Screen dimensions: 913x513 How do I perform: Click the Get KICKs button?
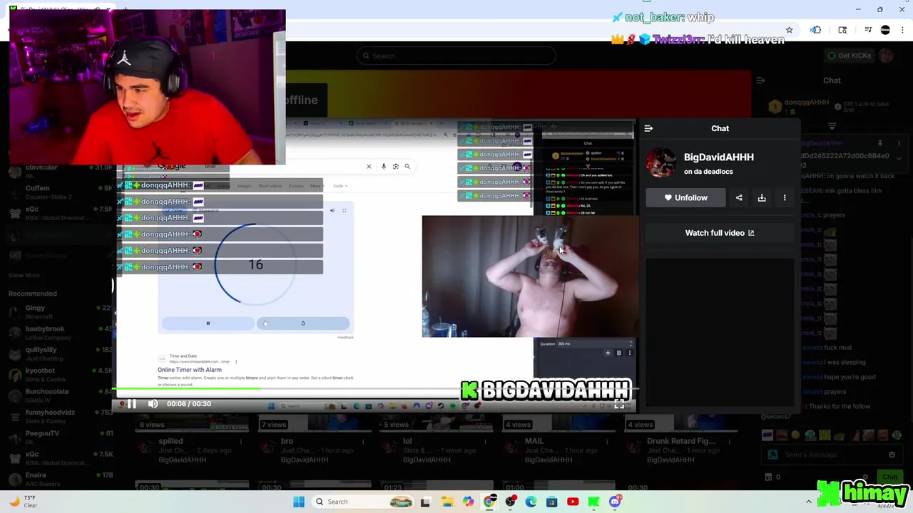(849, 56)
